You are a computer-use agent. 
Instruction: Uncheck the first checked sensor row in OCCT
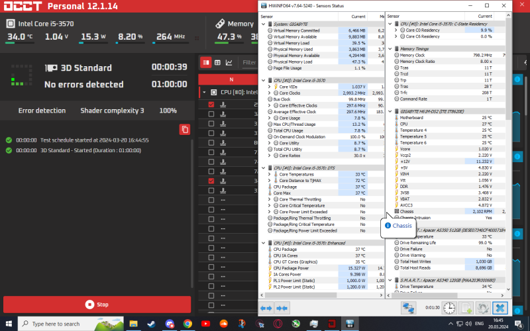(211, 105)
